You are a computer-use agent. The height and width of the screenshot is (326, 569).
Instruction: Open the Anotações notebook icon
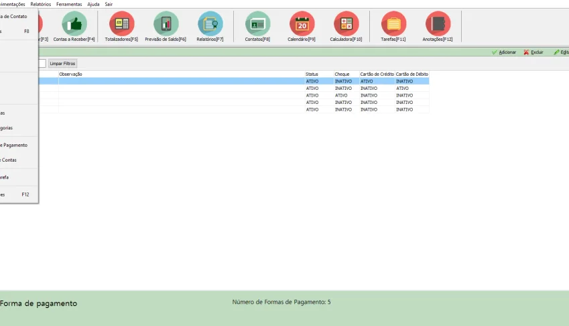tap(438, 24)
